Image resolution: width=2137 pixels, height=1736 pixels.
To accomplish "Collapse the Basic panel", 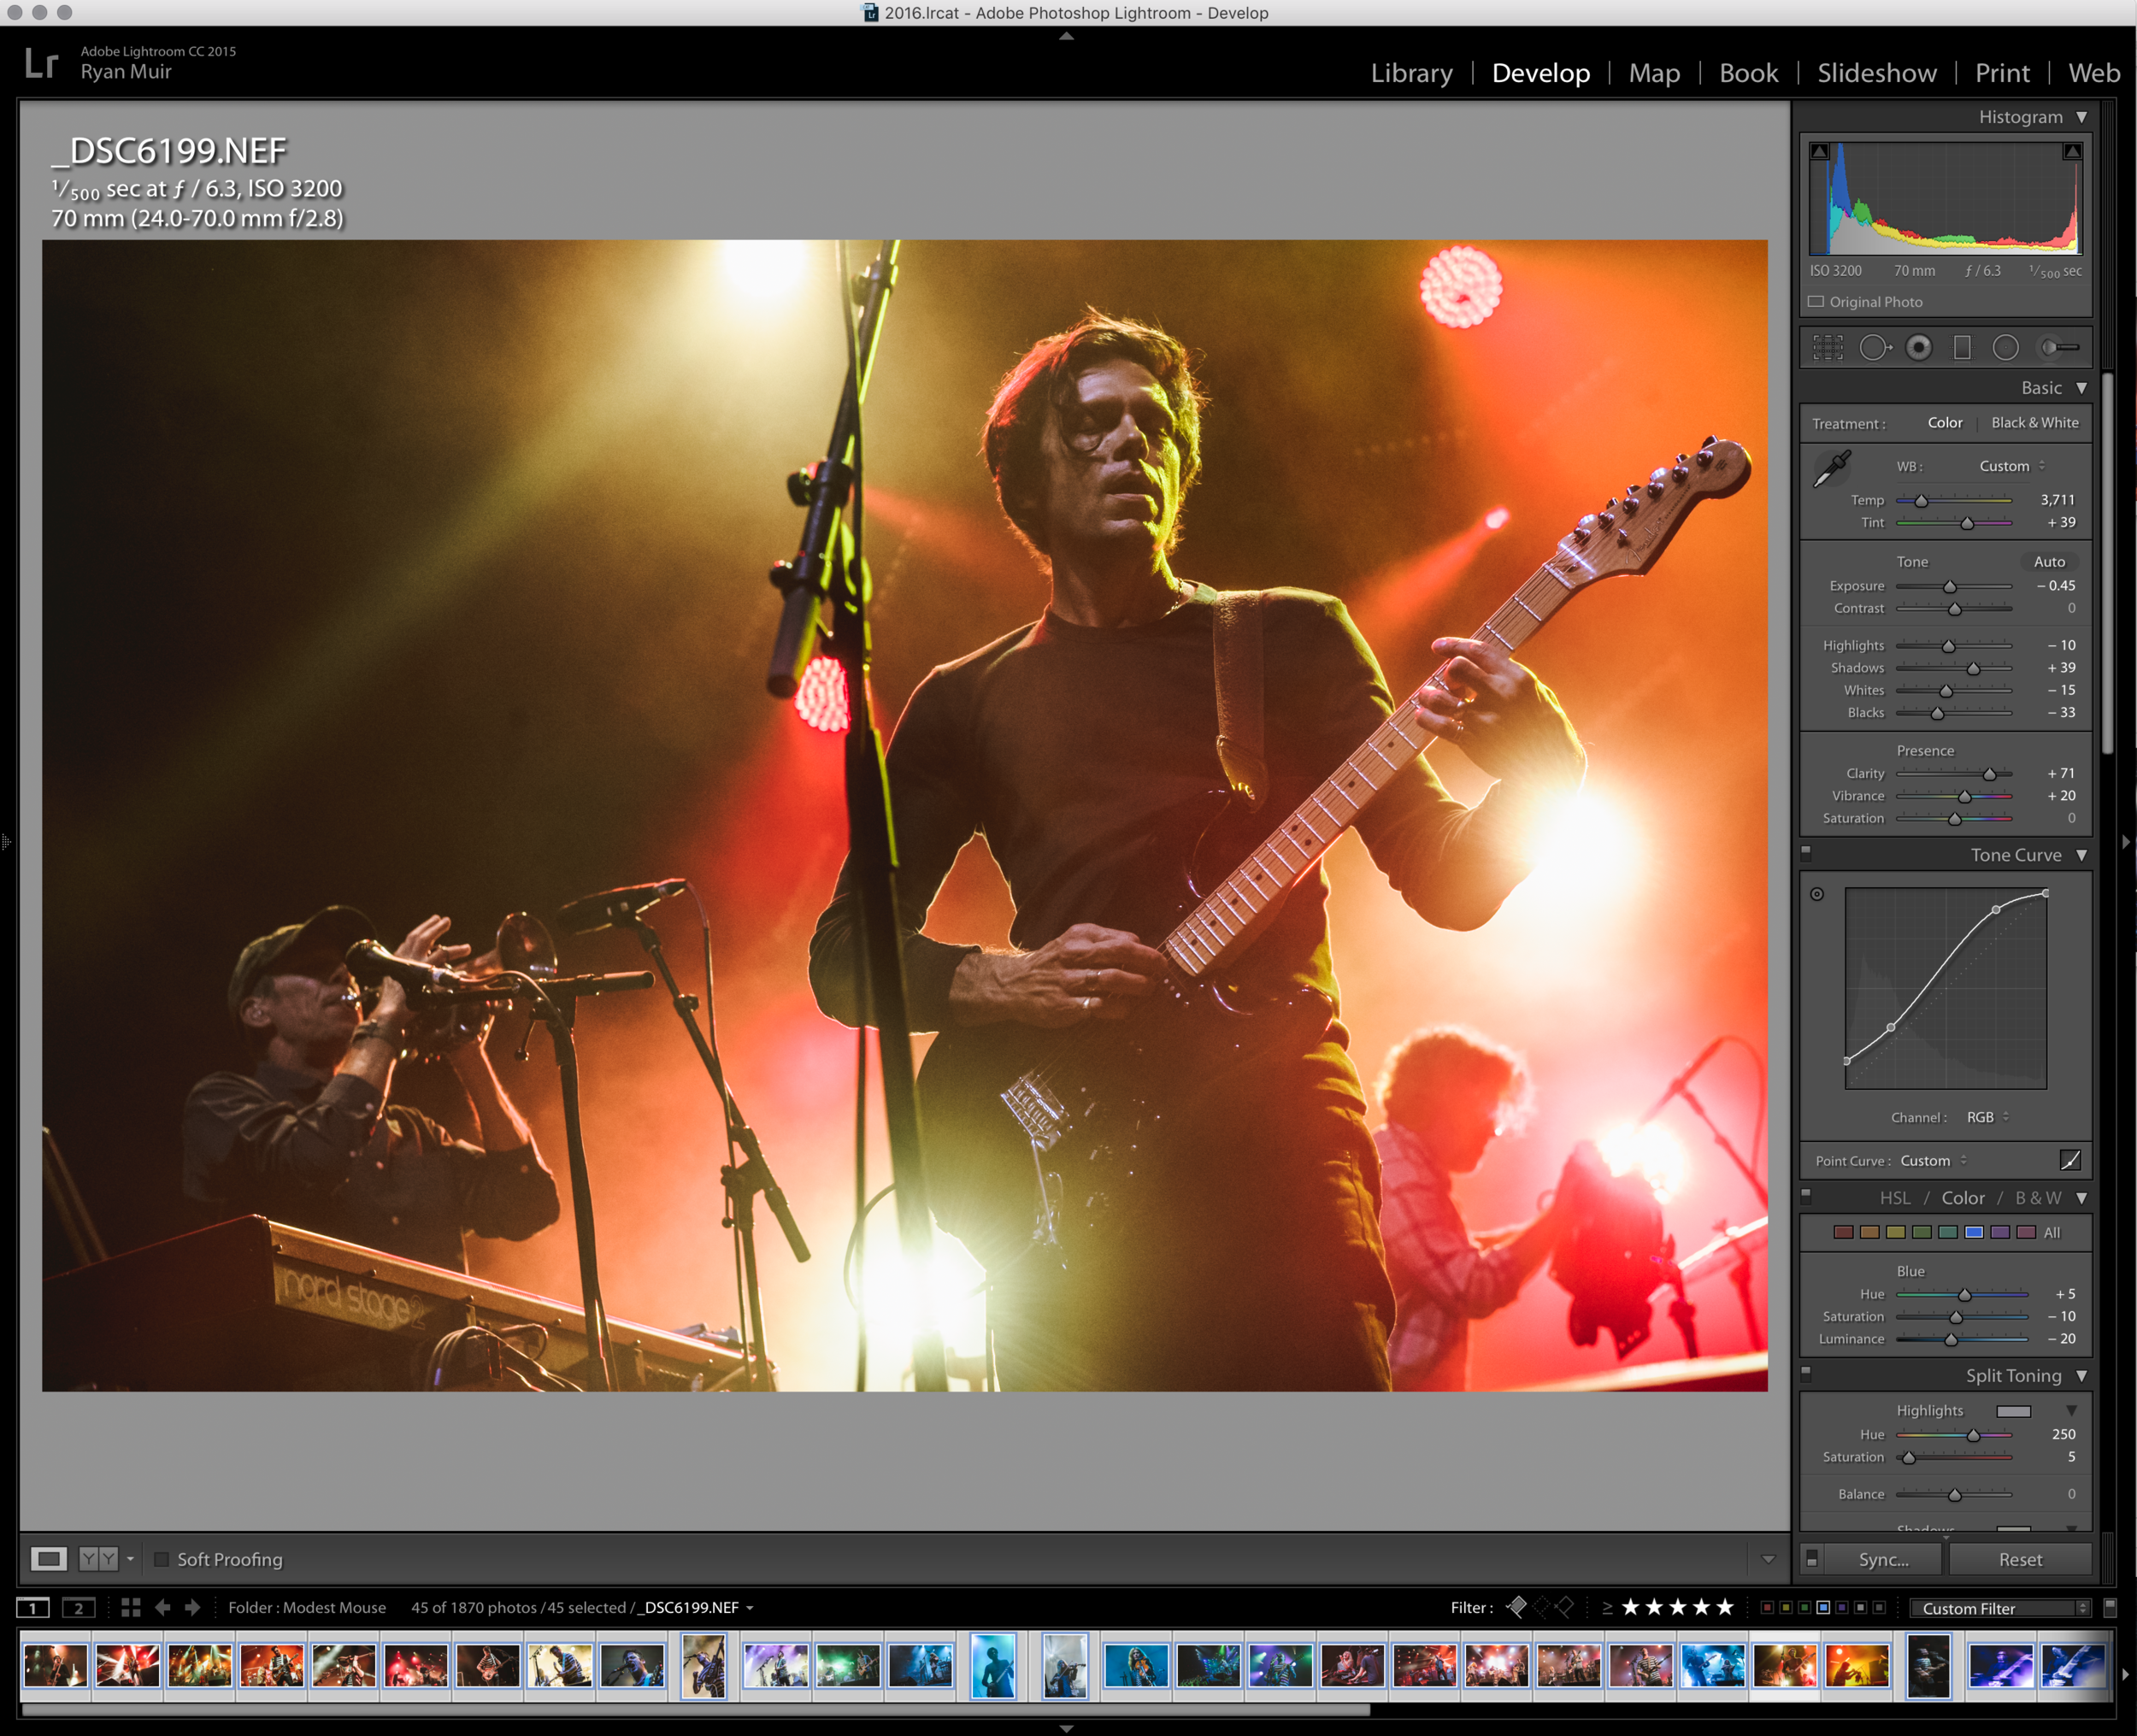I will 2081,388.
